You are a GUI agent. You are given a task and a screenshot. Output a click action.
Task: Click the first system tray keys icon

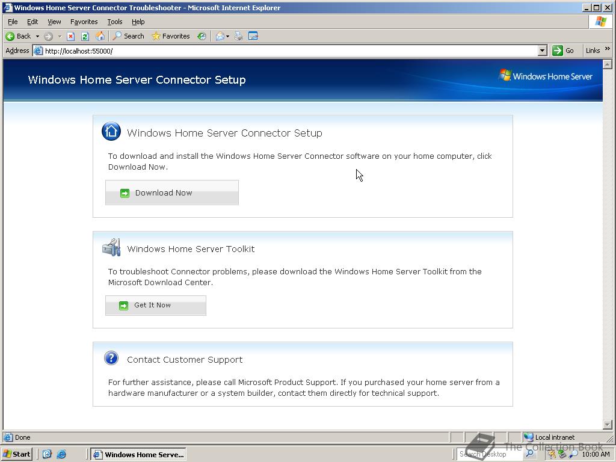(x=552, y=454)
